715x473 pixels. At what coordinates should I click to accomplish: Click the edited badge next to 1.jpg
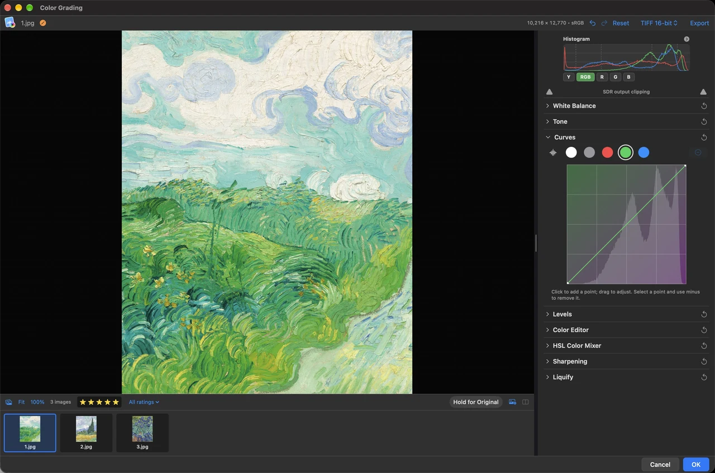point(43,23)
